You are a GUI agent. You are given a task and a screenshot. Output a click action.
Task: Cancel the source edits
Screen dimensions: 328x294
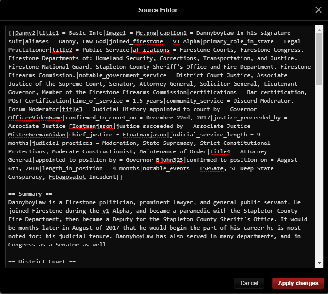point(249,283)
